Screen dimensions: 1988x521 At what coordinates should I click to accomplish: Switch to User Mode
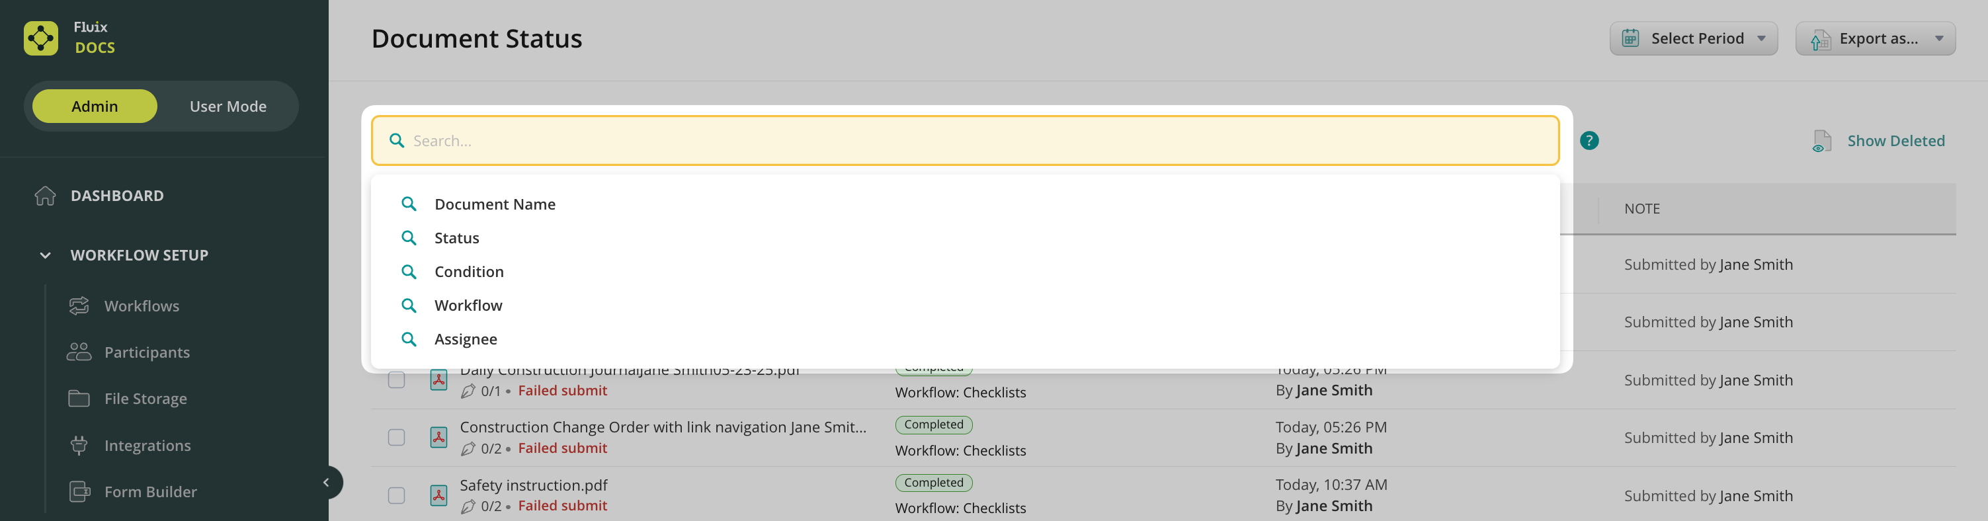228,106
